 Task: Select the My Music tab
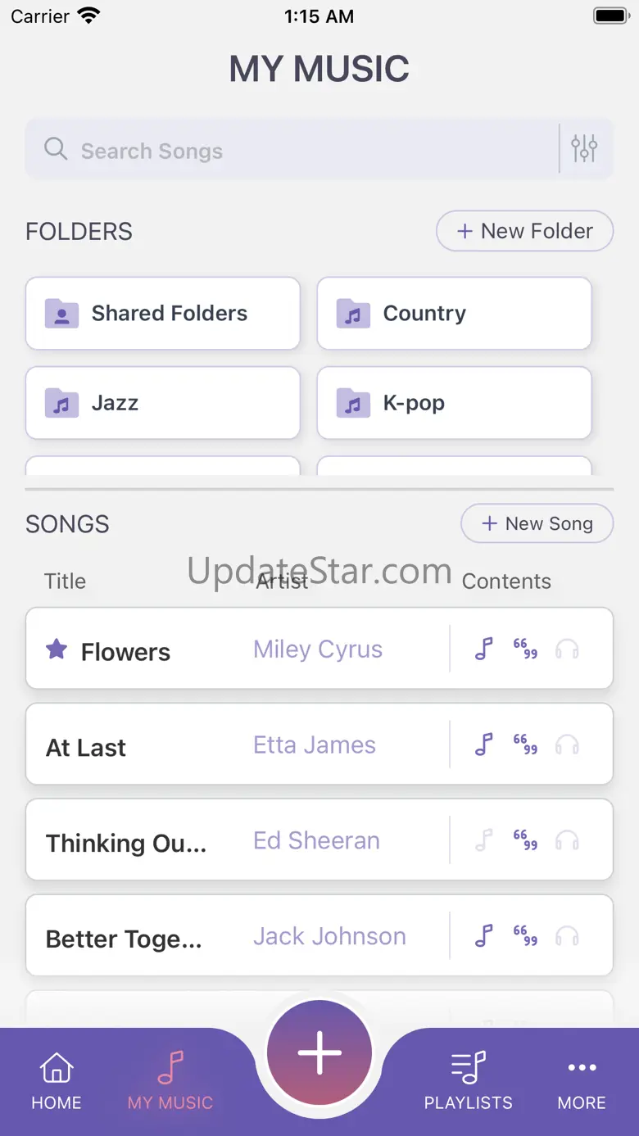pos(170,1080)
